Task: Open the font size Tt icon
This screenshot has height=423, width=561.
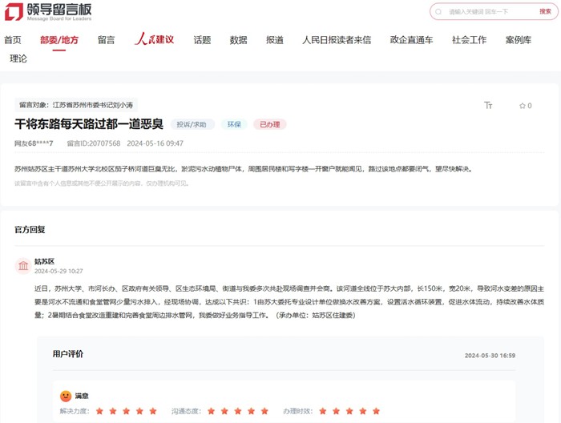Action: click(x=488, y=106)
